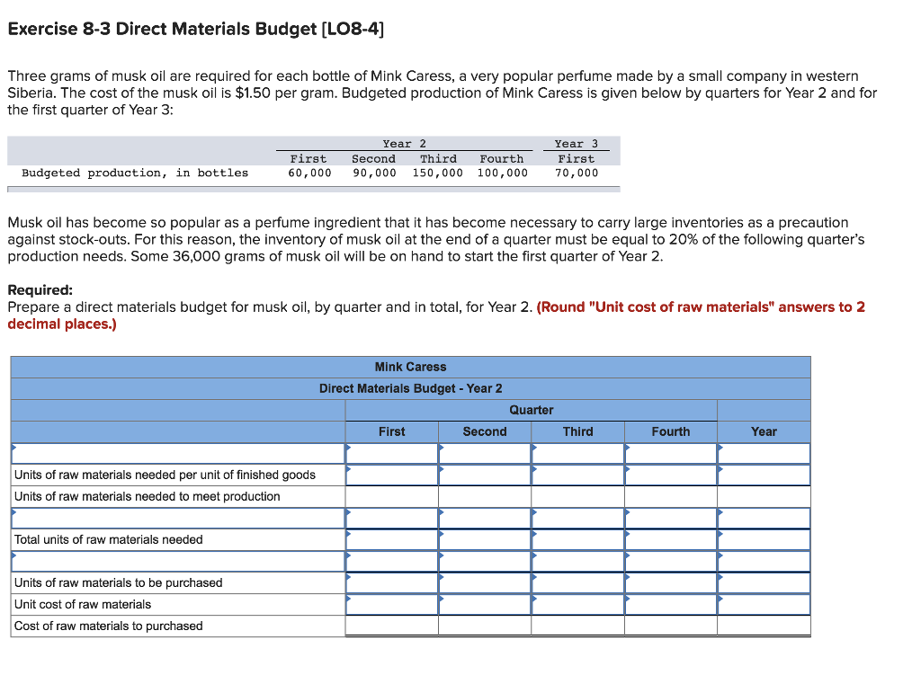Click the Quarter column group header
Viewport: 921px width, 693px height.
pyautogui.click(x=531, y=410)
